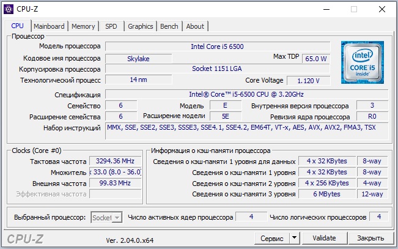Click the Socket 1151 LGA package value
Viewport: 398px width, 249px height.
point(218,69)
